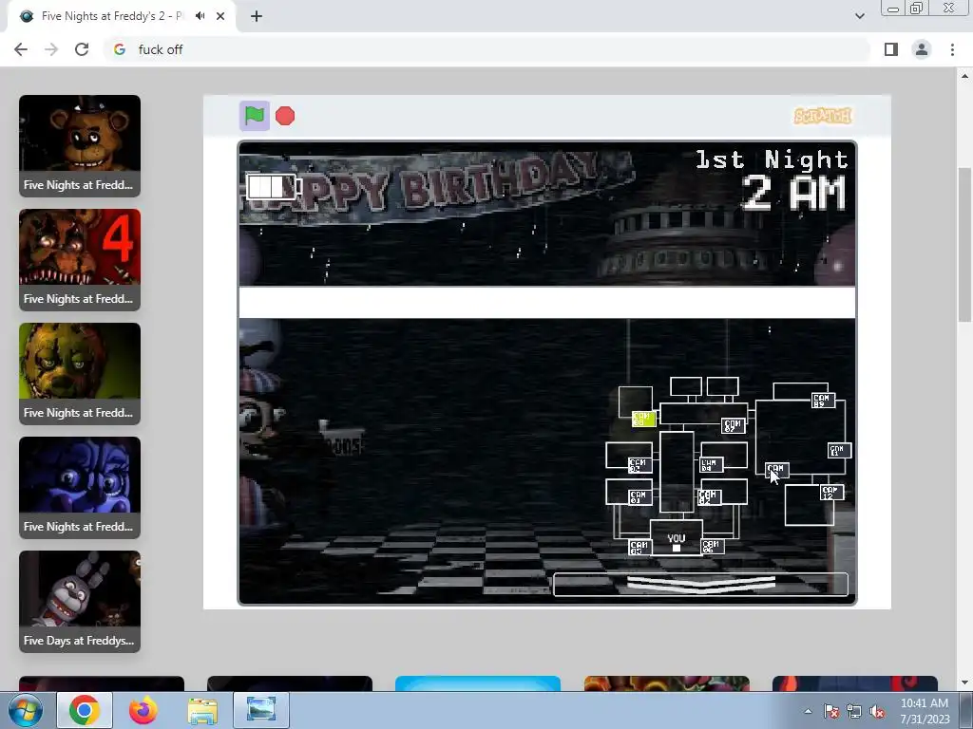Open the picture viewer taskbar icon
Viewport: 973px width, 729px height.
coord(261,710)
